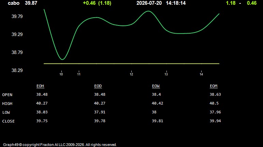Click the OPEN row label
Screen dimensions: 263x147
[7, 95]
